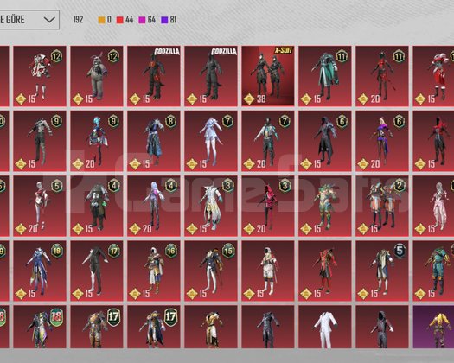Select the second all-black Godzilla outfit

coord(211,76)
